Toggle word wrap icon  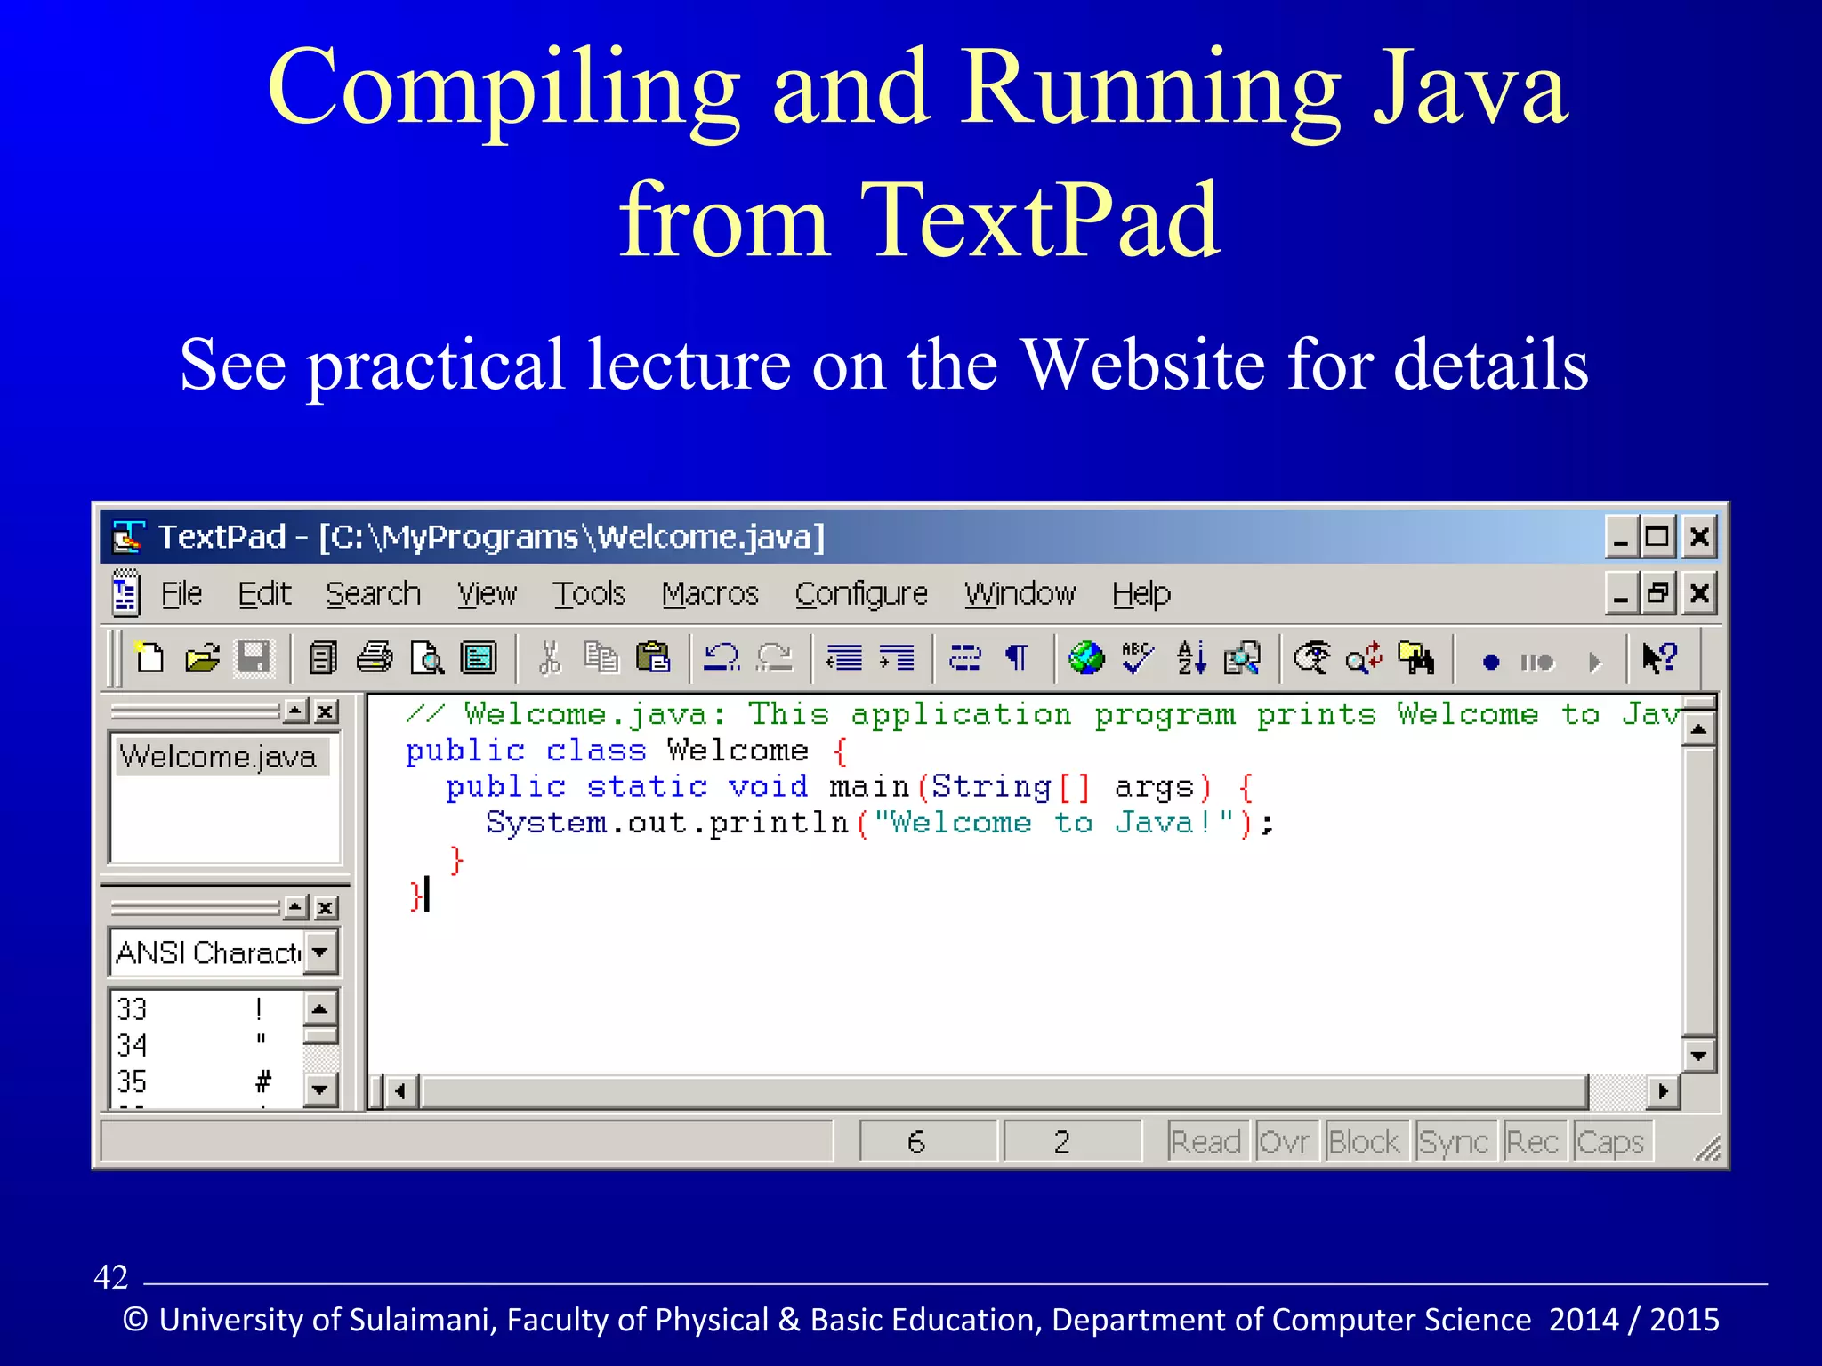coord(965,658)
